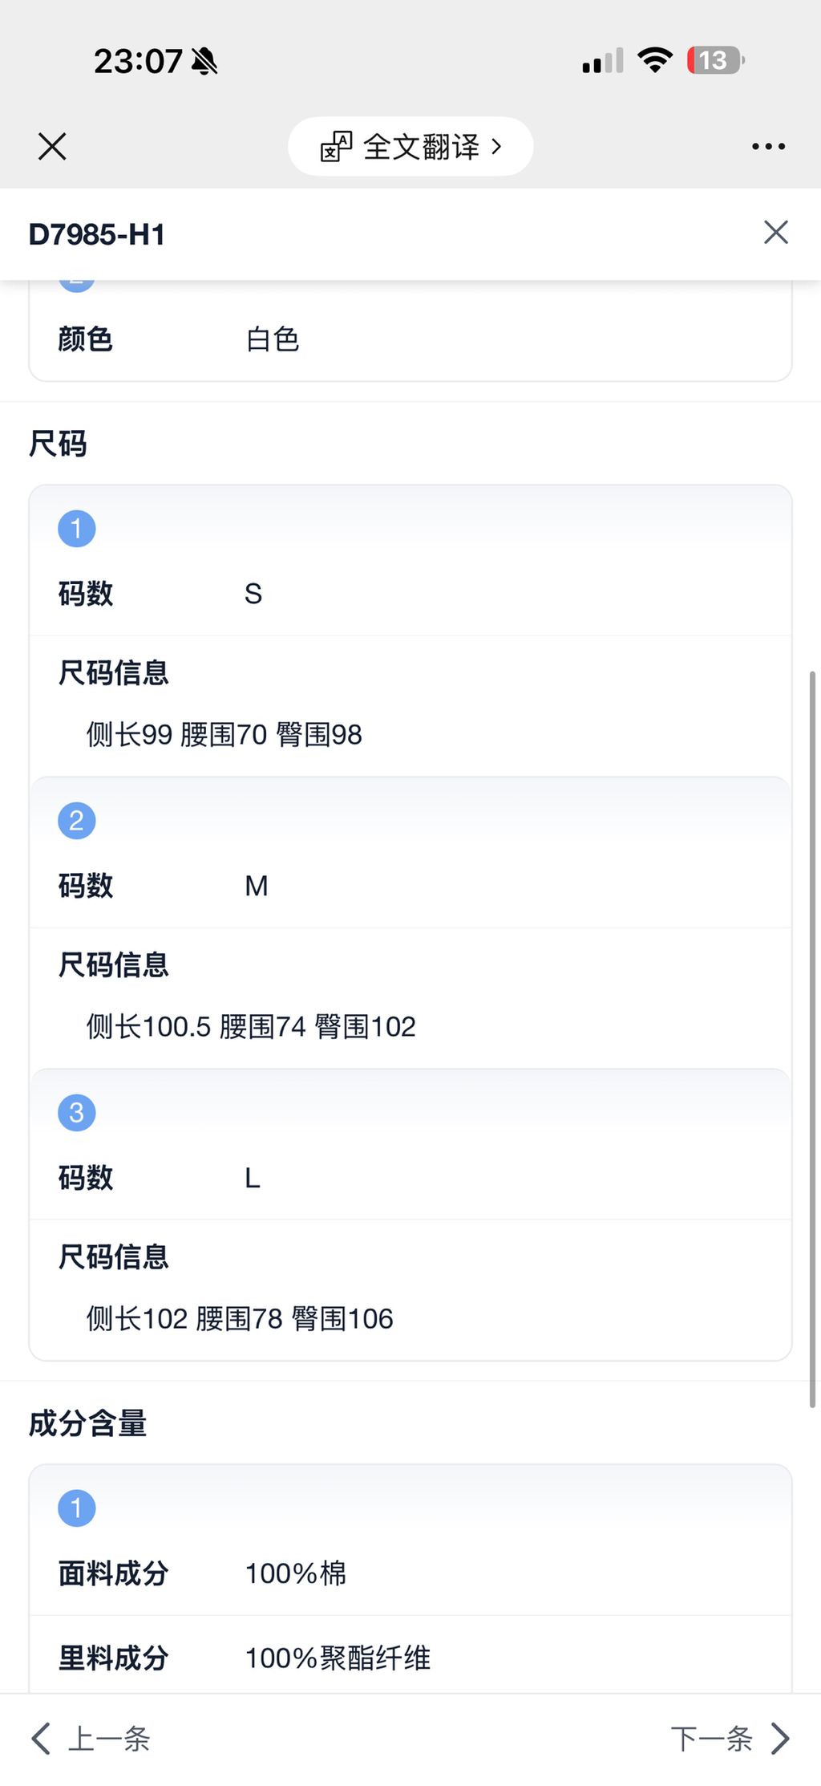Close the D7985-H1 detail panel
821x1786 pixels.
coord(775,233)
